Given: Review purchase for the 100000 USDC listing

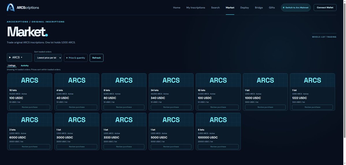Looking at the screenshot, I should (218, 147).
